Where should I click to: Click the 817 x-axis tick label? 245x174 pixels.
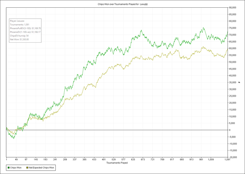point(172,160)
